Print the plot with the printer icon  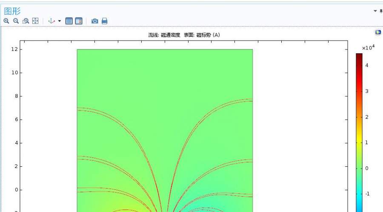click(105, 21)
